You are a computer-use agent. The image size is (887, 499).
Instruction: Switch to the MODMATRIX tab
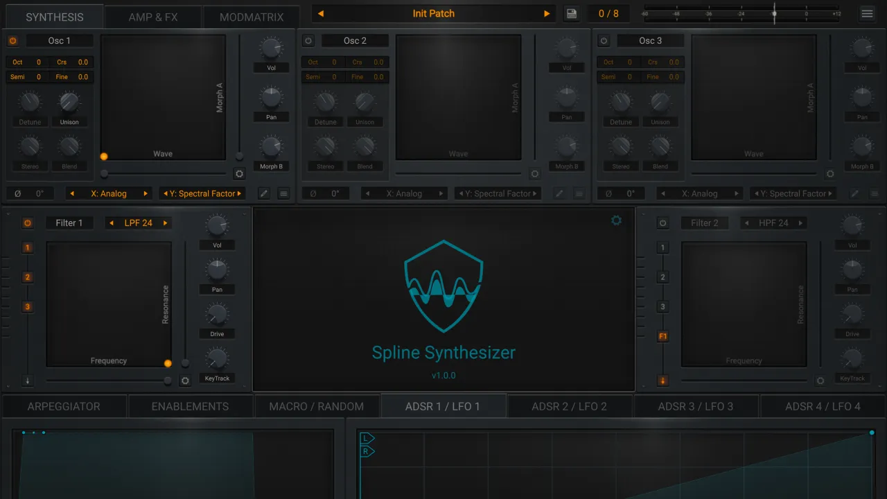[251, 17]
